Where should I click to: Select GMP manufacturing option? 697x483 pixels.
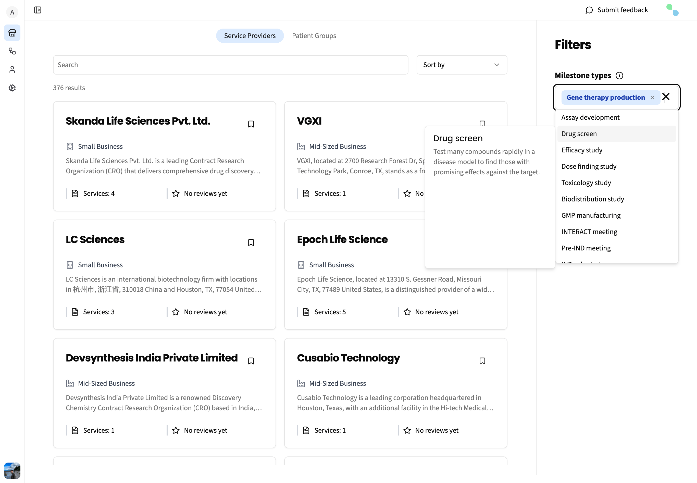(x=616, y=215)
